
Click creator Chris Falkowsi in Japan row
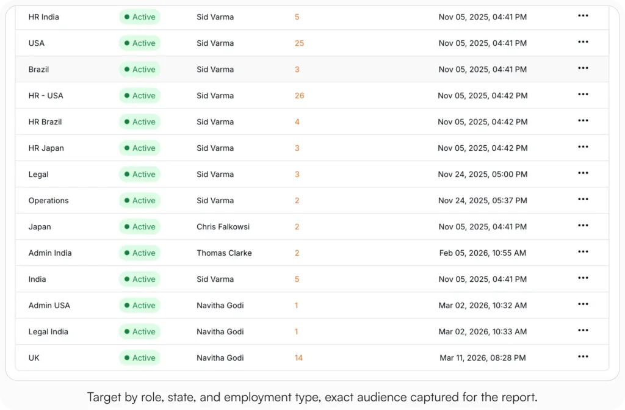point(223,227)
